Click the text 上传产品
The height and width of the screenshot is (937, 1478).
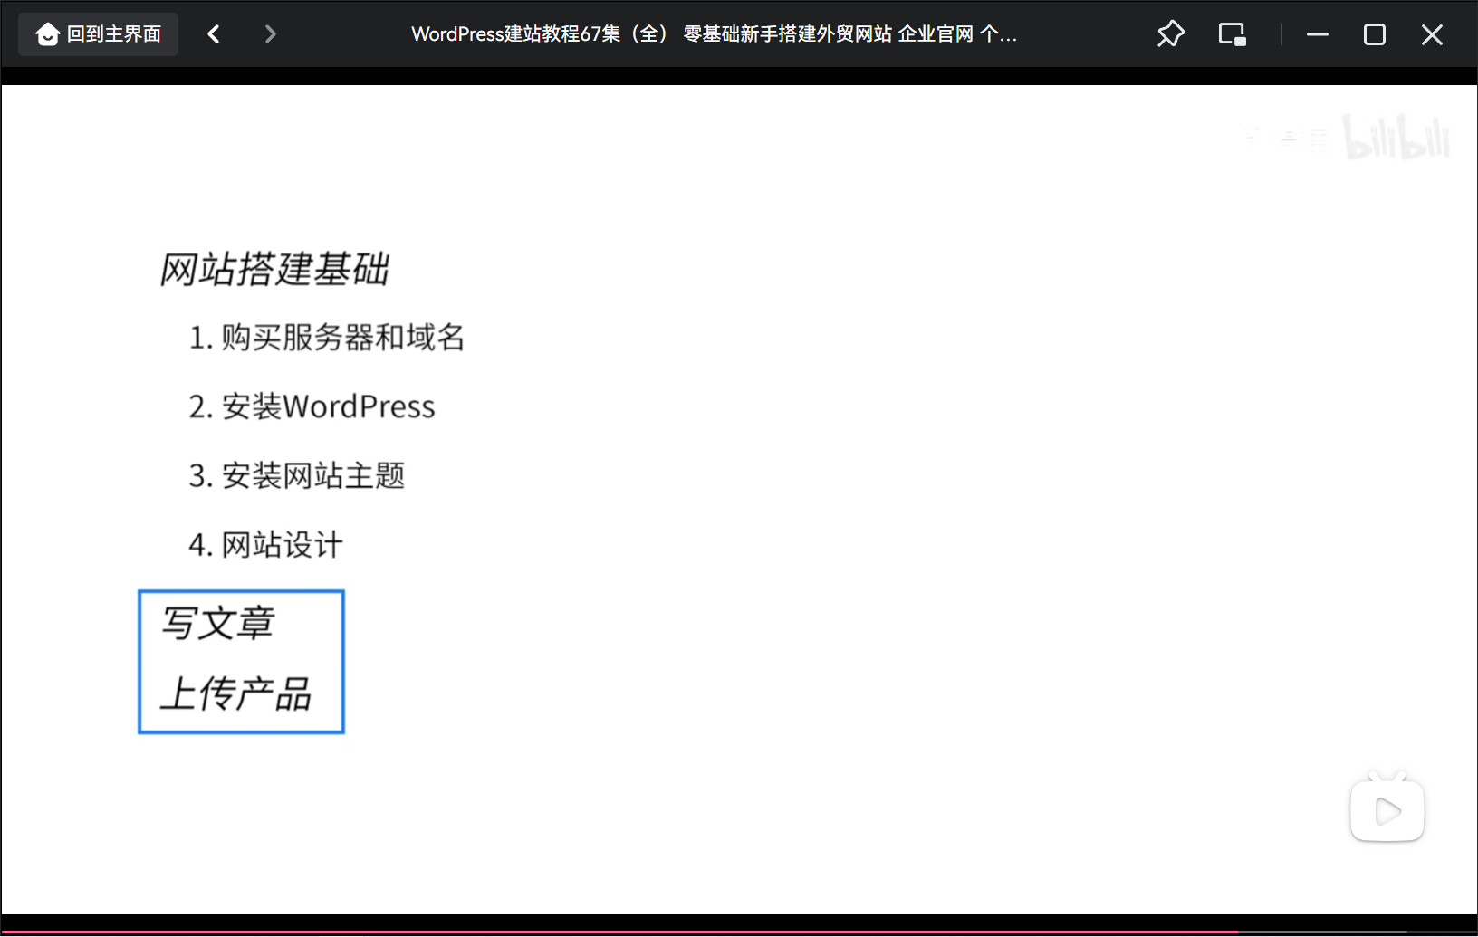235,694
